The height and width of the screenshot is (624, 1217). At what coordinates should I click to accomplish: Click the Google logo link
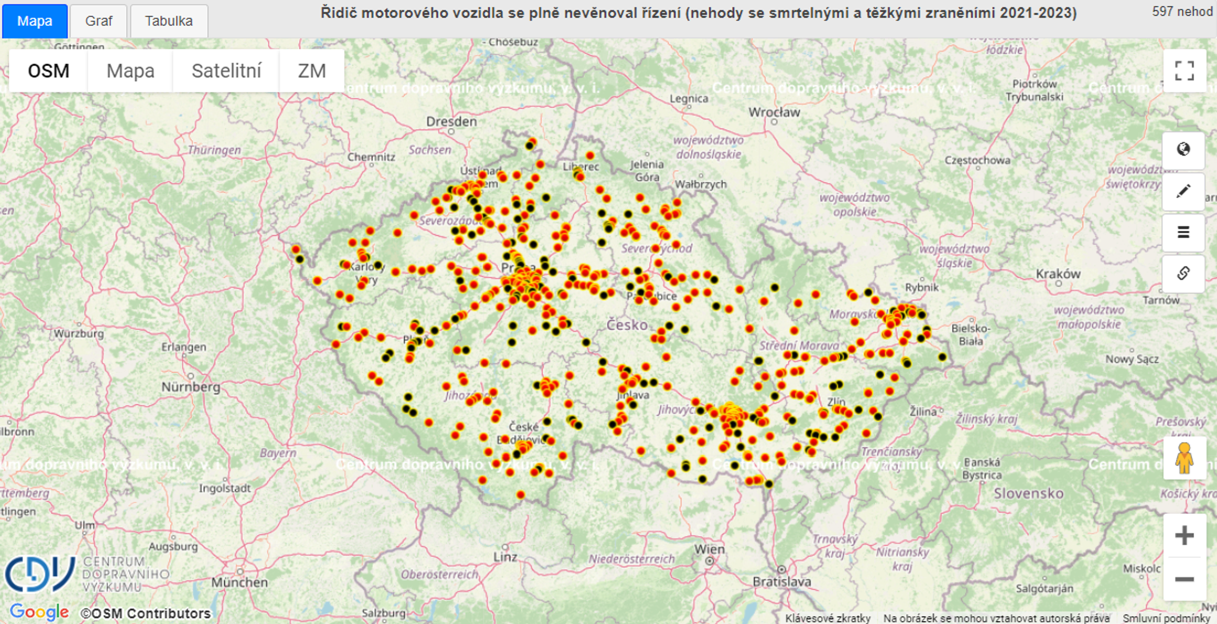[x=39, y=612]
